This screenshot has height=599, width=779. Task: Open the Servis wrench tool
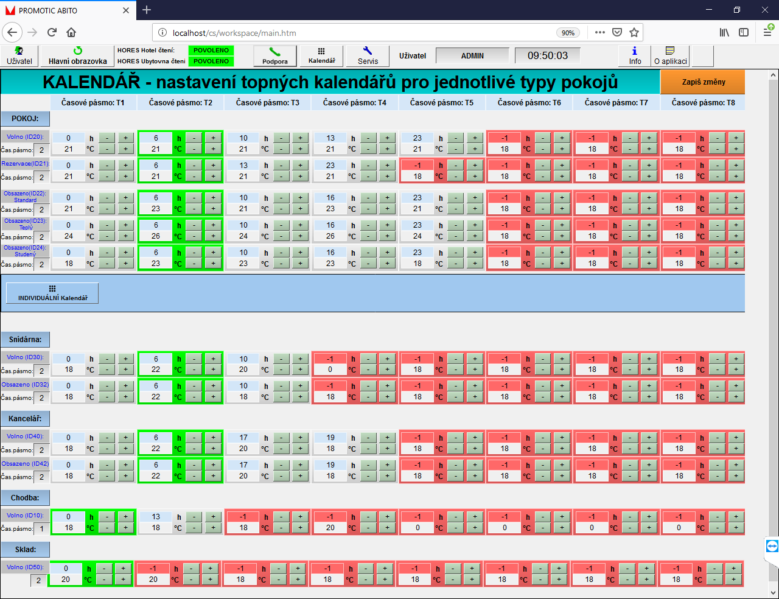(368, 55)
